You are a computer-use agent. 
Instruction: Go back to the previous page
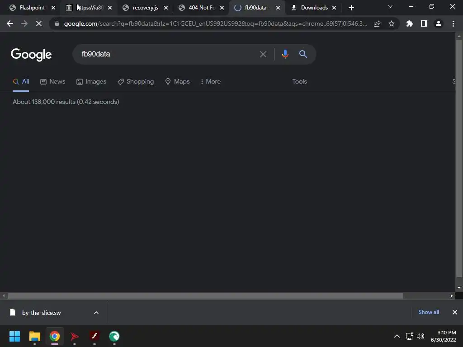point(10,23)
